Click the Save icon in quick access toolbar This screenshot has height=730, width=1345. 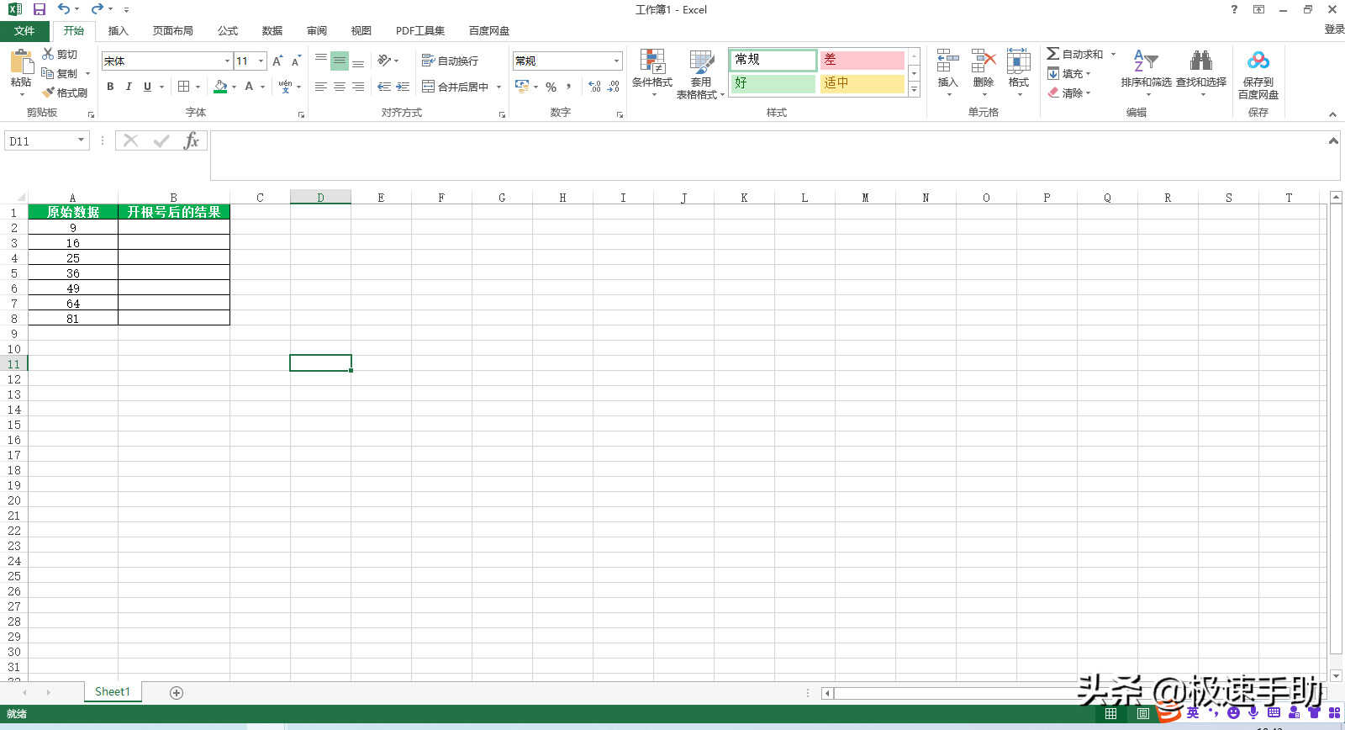pos(39,9)
